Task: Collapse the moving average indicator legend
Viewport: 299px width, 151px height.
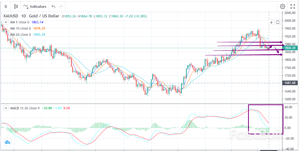Action: click(6, 22)
